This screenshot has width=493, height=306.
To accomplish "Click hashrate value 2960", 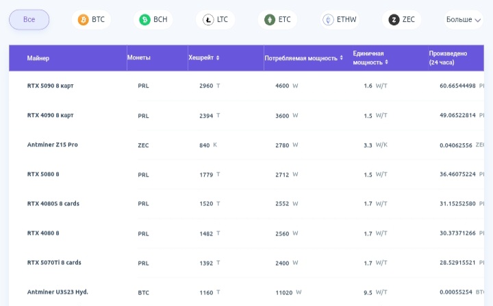I will 206,86.
